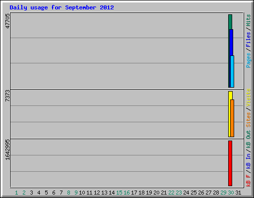The width and height of the screenshot is (254, 198).
Task: Click the 7373 visits axis value
Action: point(7,96)
